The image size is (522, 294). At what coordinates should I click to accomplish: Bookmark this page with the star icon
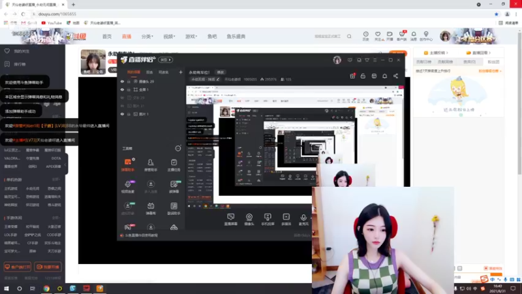coord(497,14)
